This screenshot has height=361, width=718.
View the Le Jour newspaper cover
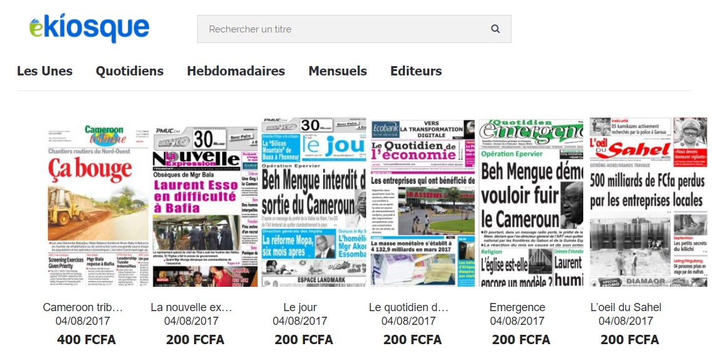coord(314,202)
